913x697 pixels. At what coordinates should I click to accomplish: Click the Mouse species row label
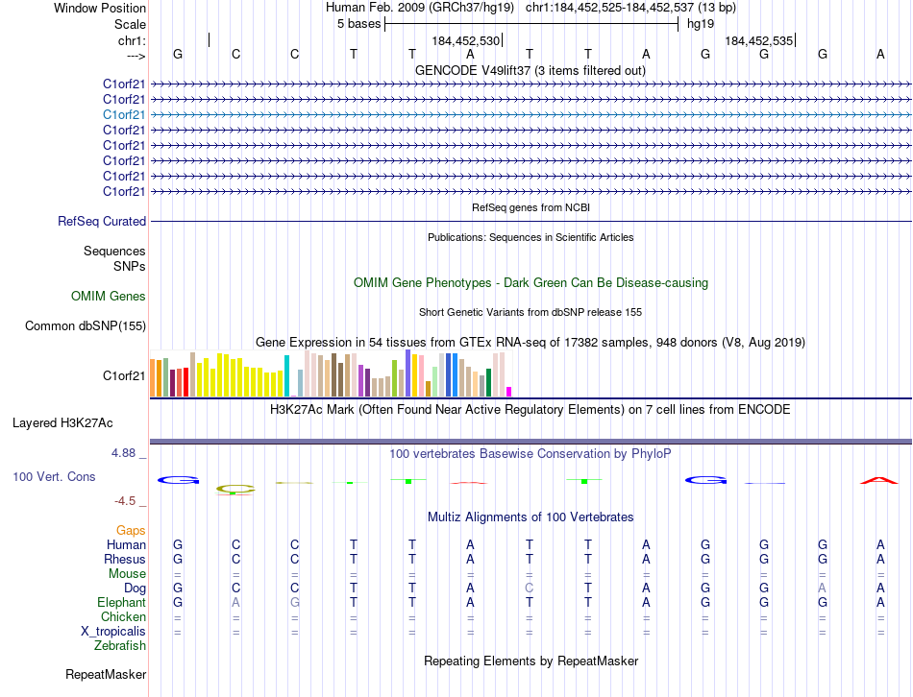tap(127, 574)
